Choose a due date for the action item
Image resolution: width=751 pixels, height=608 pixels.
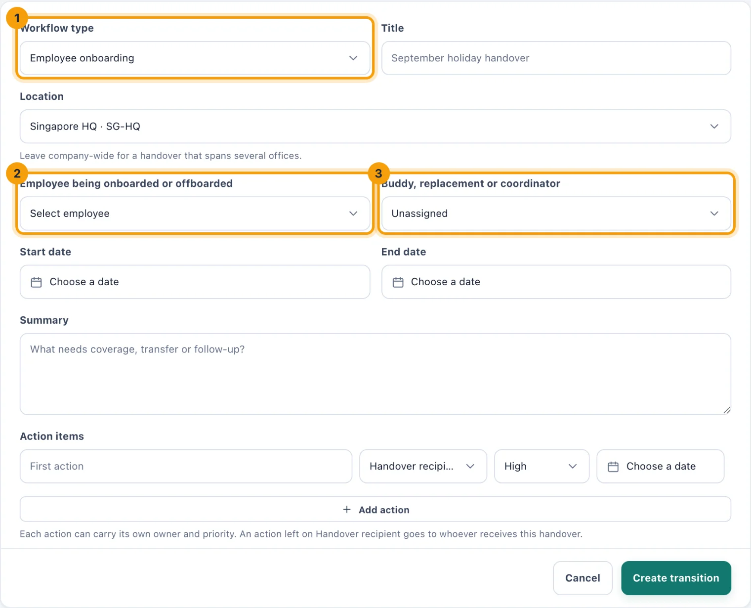pos(660,466)
